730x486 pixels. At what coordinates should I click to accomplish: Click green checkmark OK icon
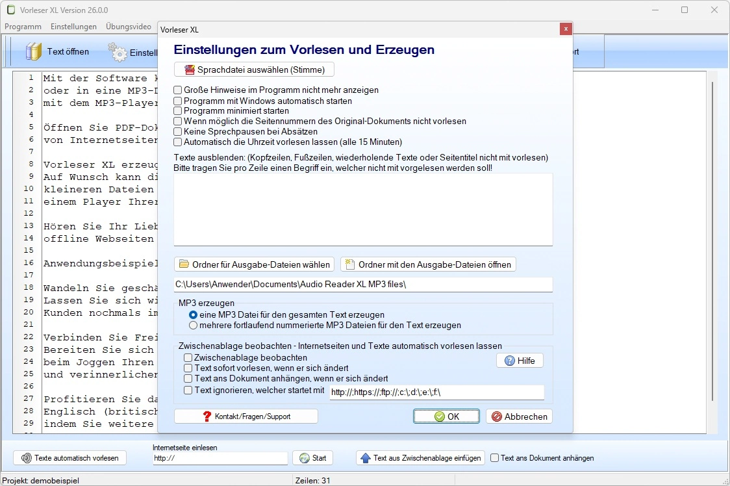[x=440, y=416]
